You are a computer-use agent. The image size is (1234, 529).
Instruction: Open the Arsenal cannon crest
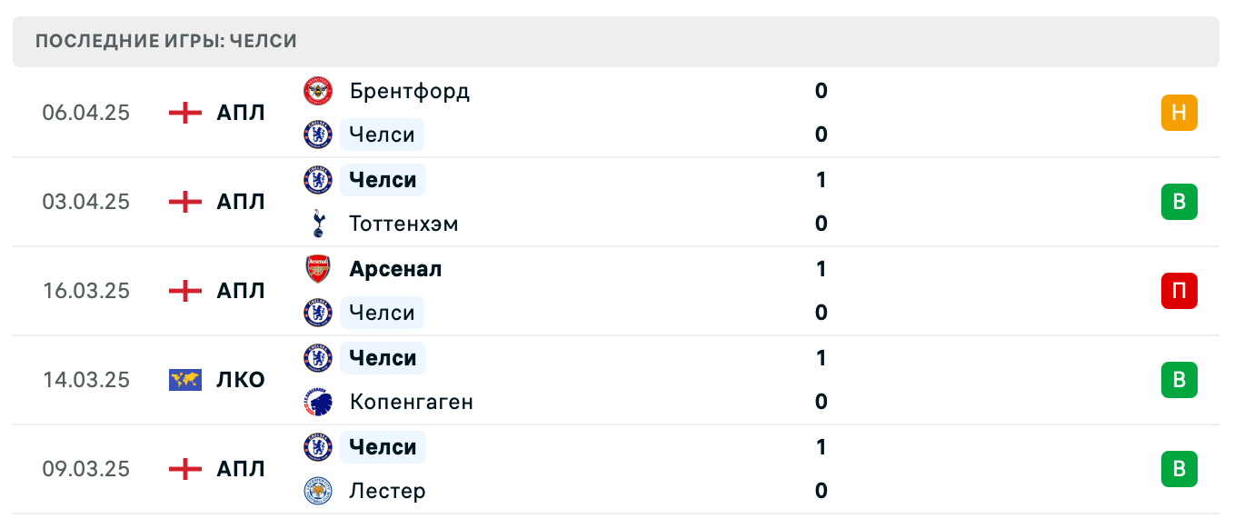(317, 269)
